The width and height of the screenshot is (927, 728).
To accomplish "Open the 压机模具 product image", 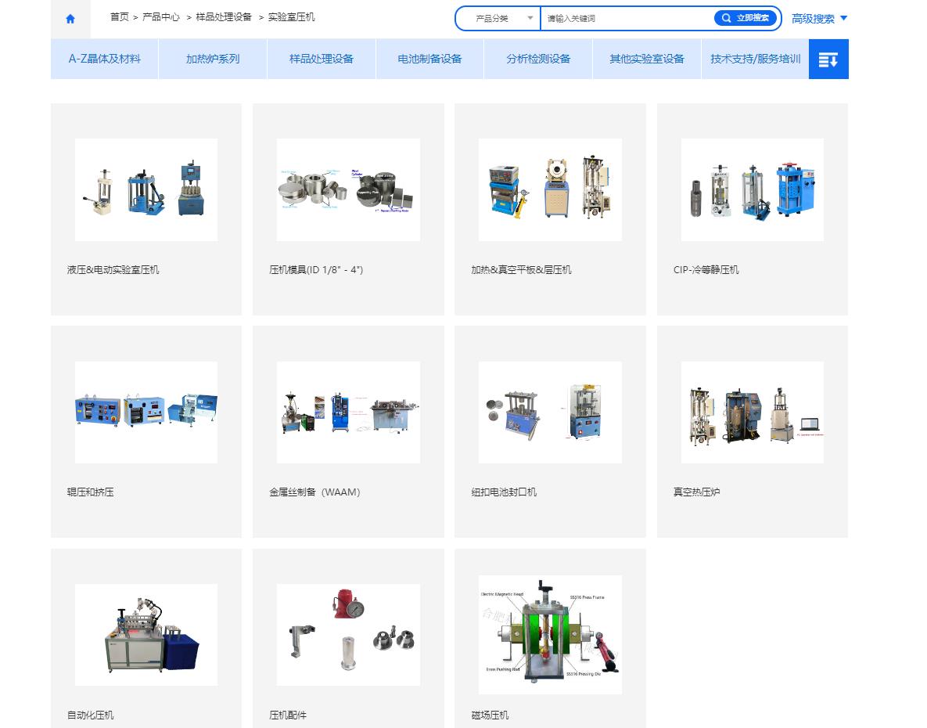I will click(x=348, y=189).
